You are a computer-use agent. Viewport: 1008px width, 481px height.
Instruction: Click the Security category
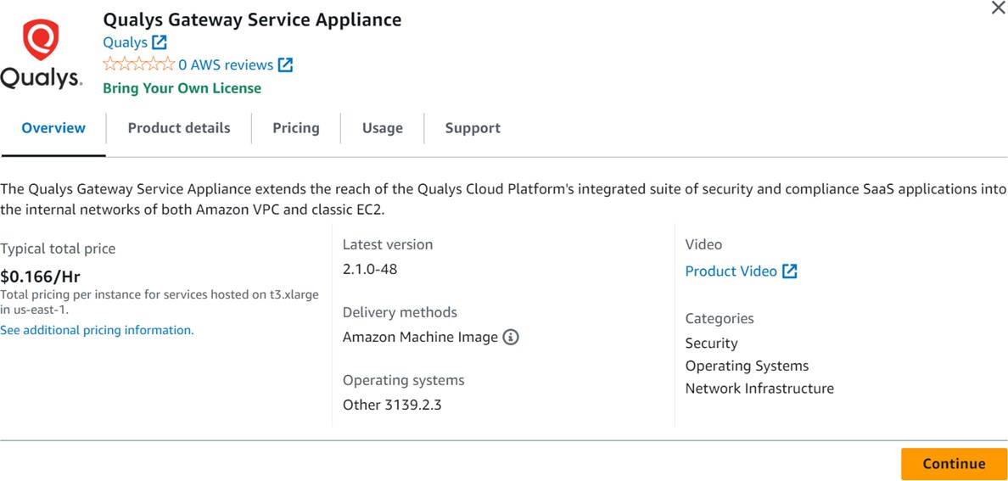[x=712, y=344]
